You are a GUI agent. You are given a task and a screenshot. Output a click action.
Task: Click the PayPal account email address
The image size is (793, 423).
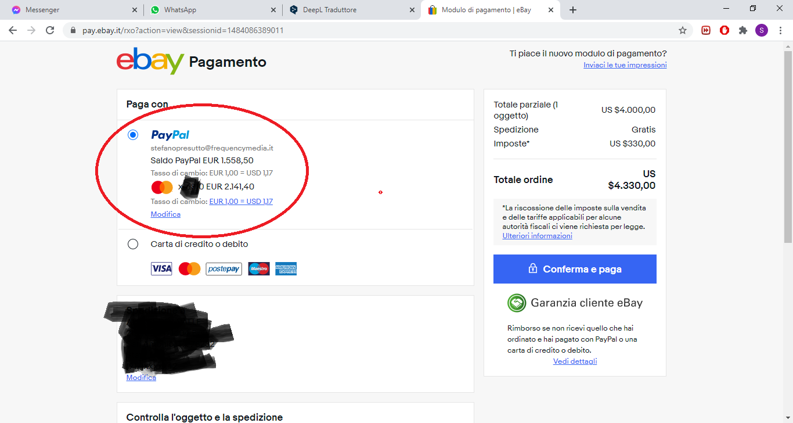pos(212,148)
